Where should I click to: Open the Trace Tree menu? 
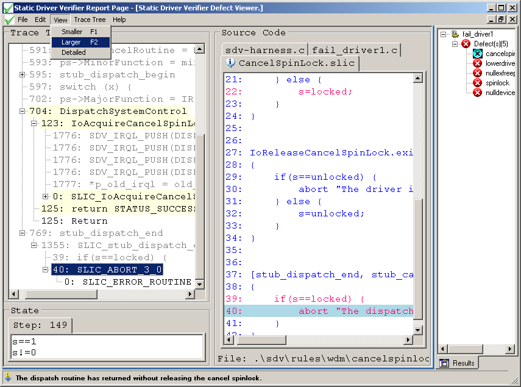coord(90,20)
